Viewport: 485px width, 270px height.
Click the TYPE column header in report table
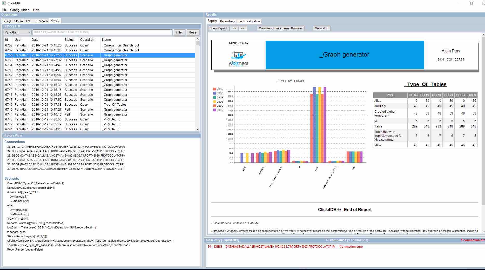pos(390,95)
